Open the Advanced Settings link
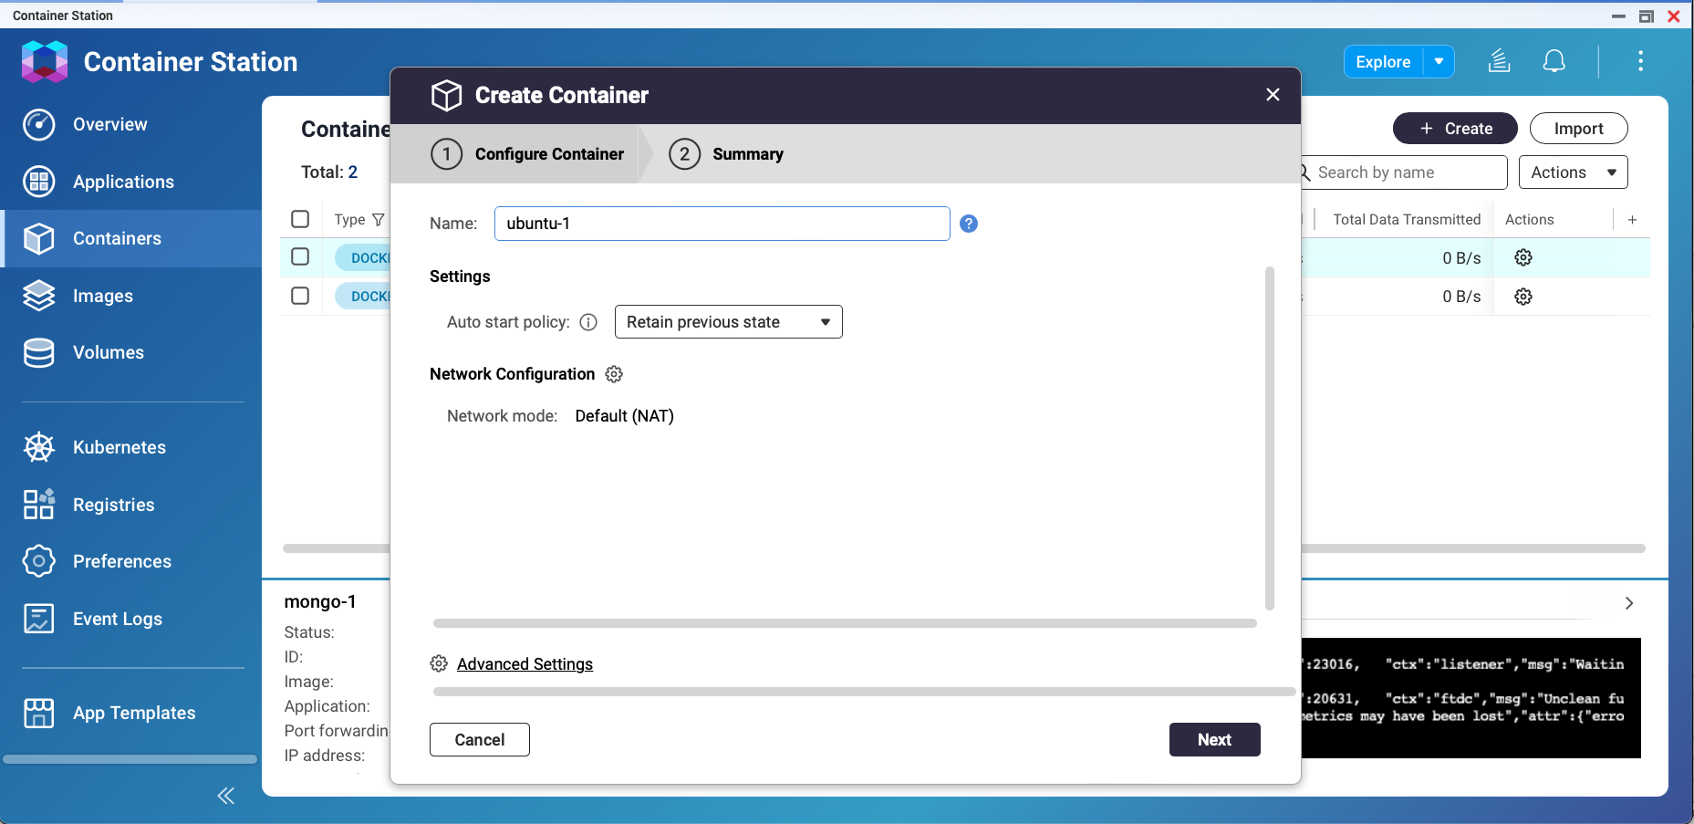The height and width of the screenshot is (824, 1694). point(525,664)
